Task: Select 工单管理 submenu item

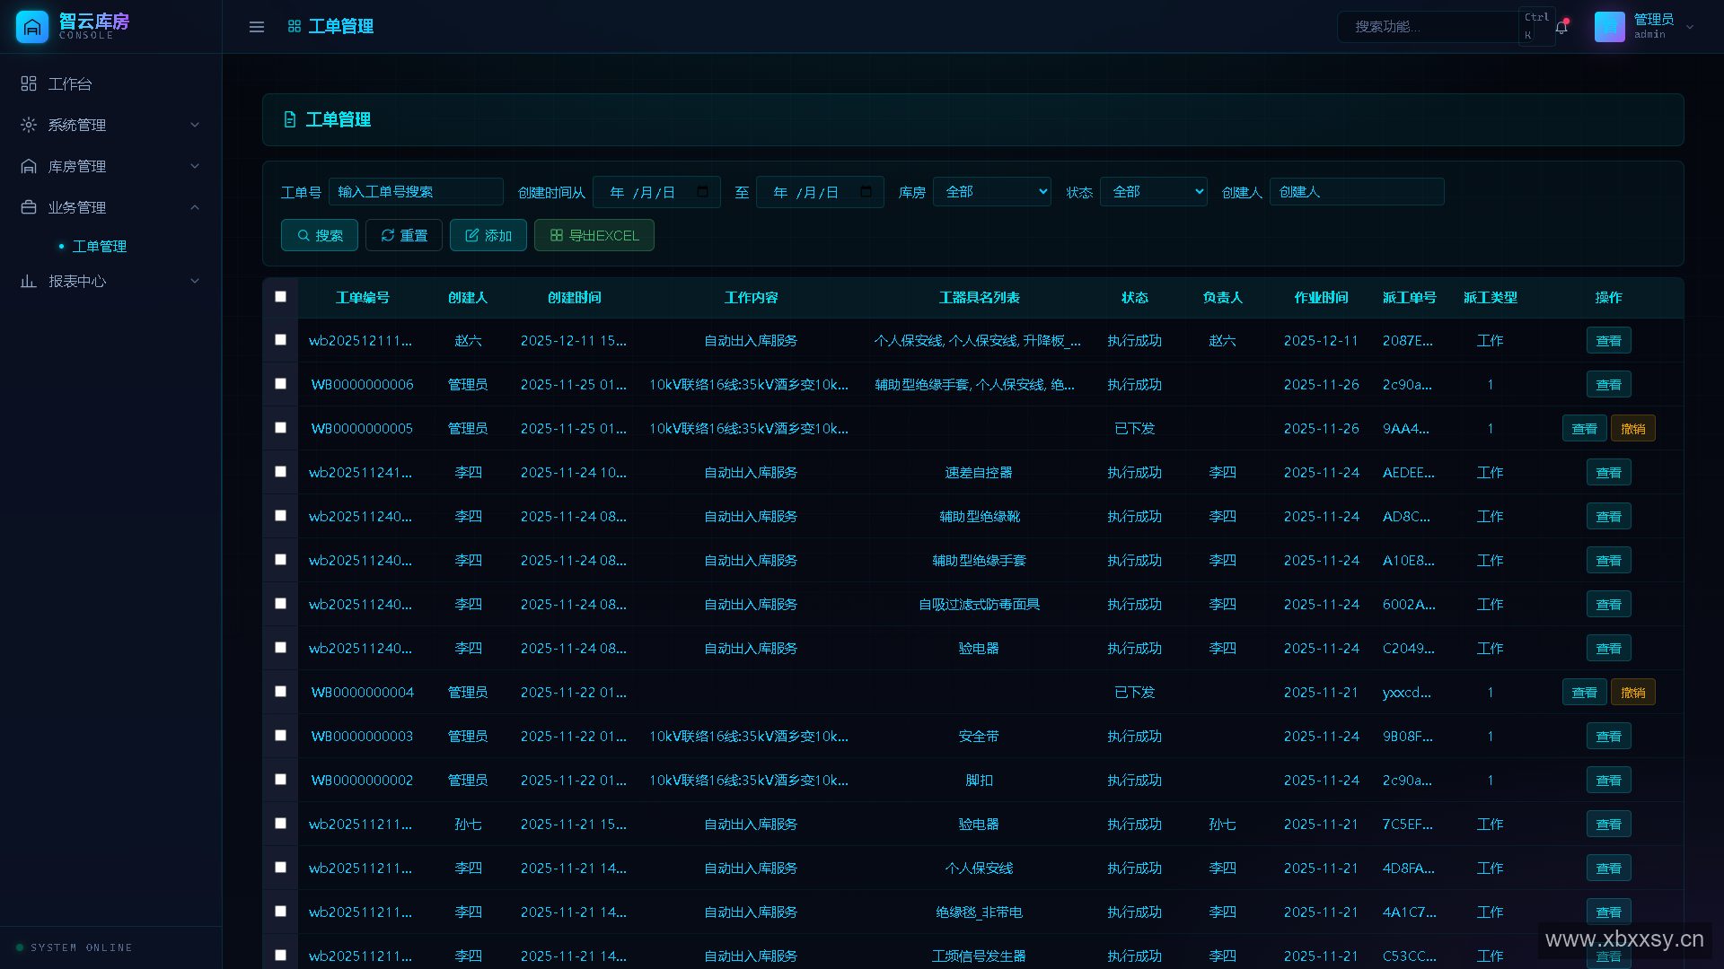Action: (x=100, y=246)
